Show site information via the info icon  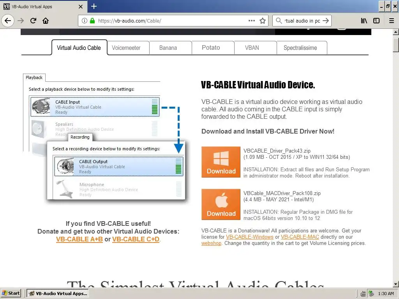(x=85, y=21)
